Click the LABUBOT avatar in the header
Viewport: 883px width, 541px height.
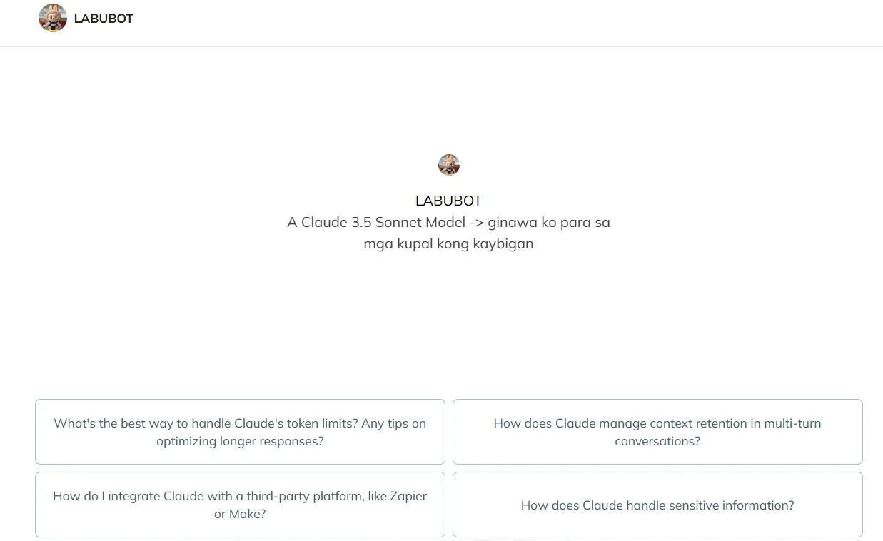point(53,18)
